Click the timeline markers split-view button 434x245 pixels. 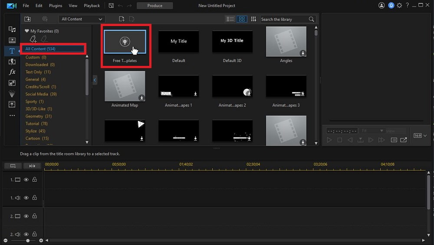point(32,166)
